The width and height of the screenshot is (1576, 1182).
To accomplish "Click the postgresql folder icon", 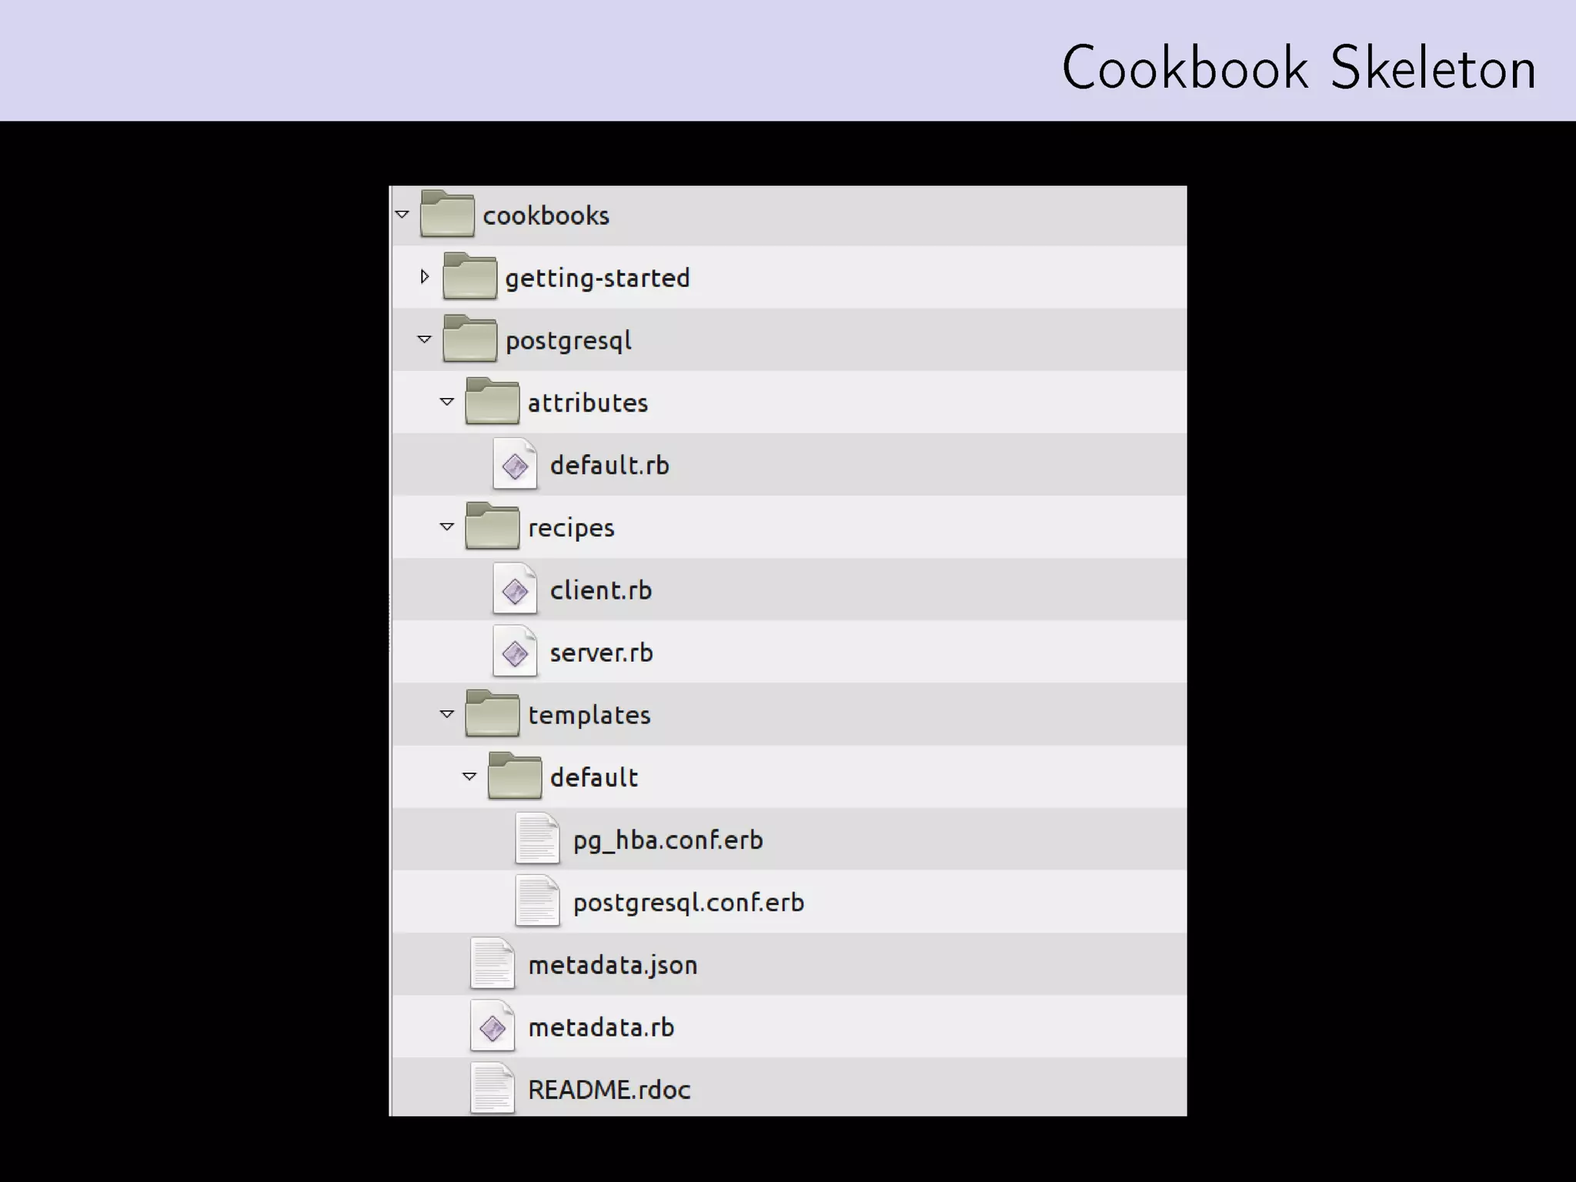I will [x=469, y=339].
